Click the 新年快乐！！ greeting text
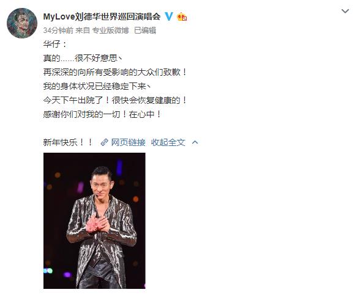 click(68, 142)
